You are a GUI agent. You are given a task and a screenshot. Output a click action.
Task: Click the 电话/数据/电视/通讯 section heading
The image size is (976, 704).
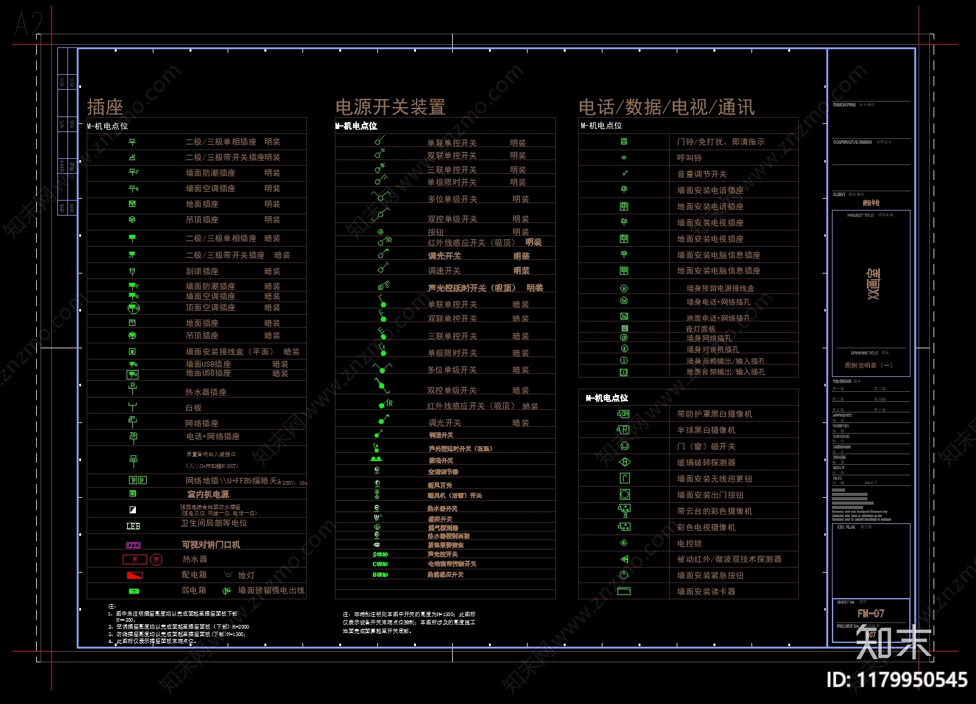tap(667, 107)
